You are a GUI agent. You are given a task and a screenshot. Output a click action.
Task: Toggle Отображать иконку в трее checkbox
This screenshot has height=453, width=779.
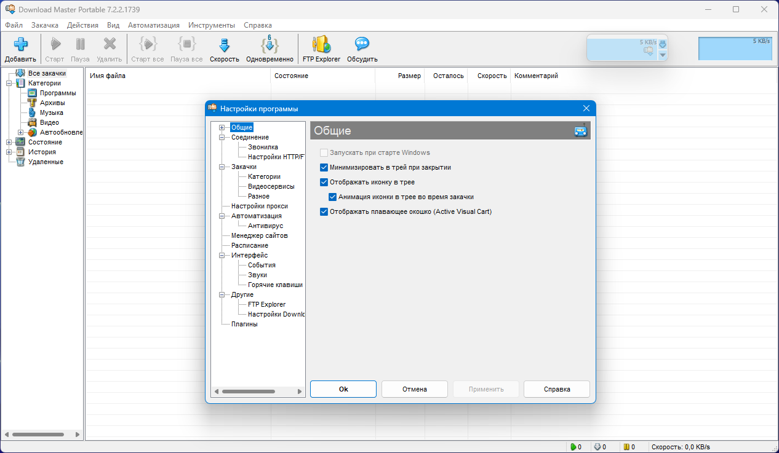click(x=324, y=182)
